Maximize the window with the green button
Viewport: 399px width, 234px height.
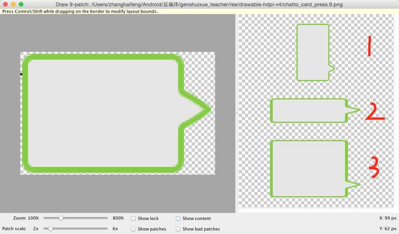(x=21, y=5)
